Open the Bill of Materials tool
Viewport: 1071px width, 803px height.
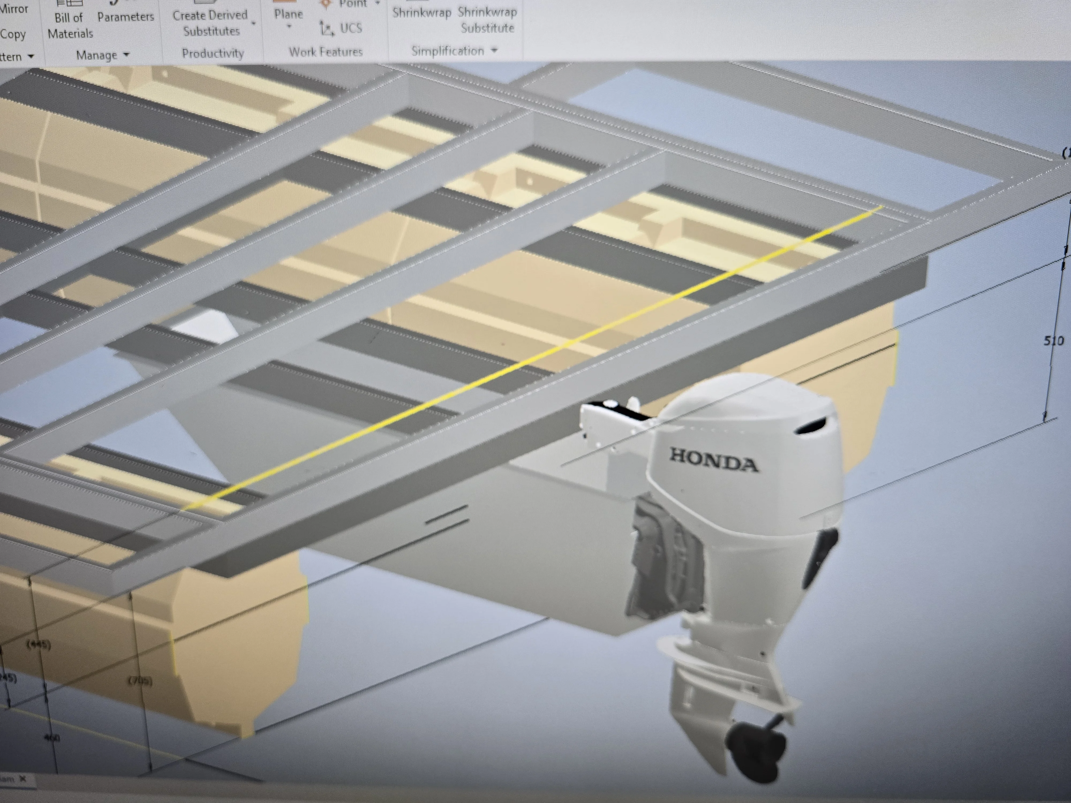tap(70, 19)
